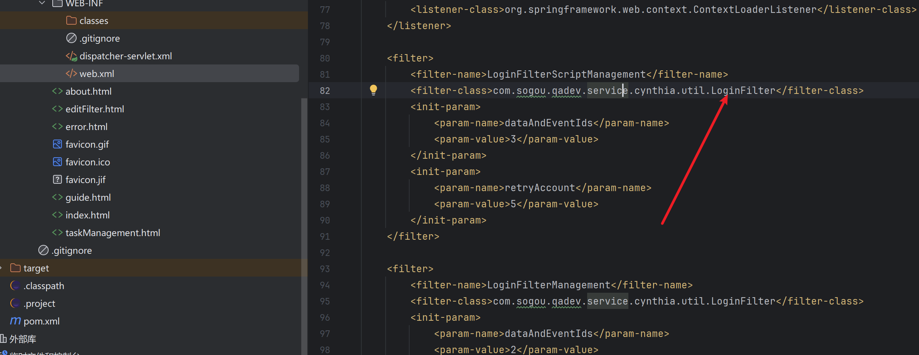Click the param-value 2 on line 98
Image resolution: width=919 pixels, height=355 pixels.
513,350
